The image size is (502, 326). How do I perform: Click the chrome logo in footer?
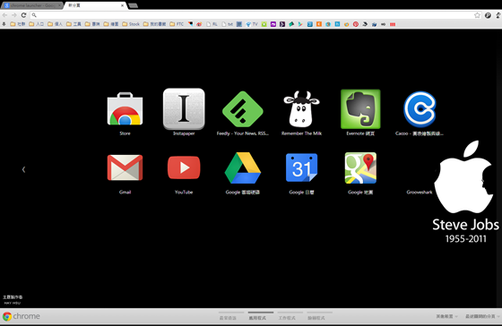pyautogui.click(x=22, y=316)
